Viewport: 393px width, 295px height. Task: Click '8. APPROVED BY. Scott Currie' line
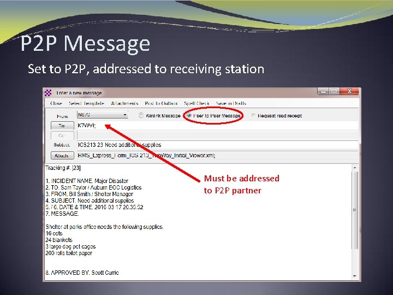[82, 273]
